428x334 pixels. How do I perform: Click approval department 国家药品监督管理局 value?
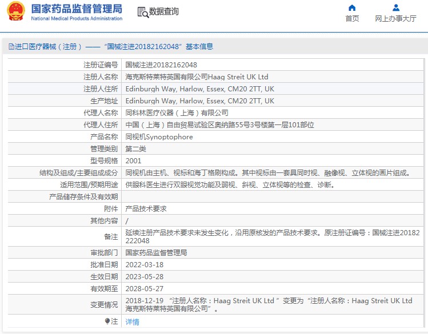point(157,253)
